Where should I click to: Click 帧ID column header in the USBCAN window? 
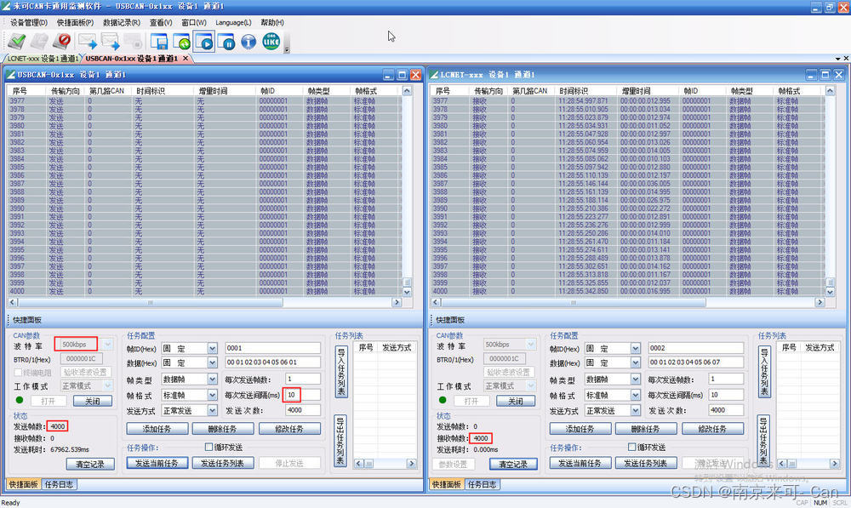point(279,91)
